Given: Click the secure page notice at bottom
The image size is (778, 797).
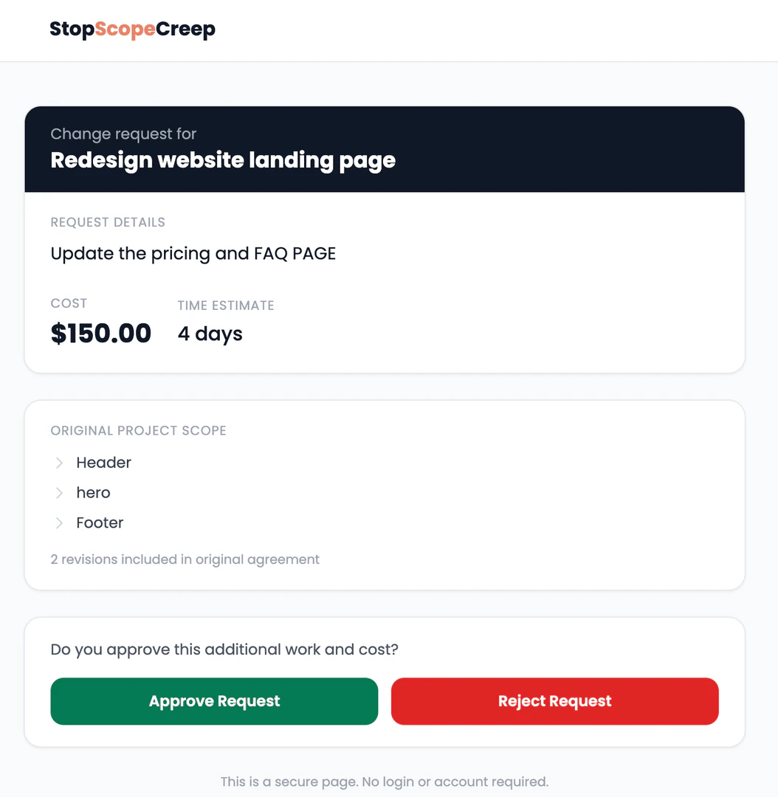Looking at the screenshot, I should (x=385, y=782).
